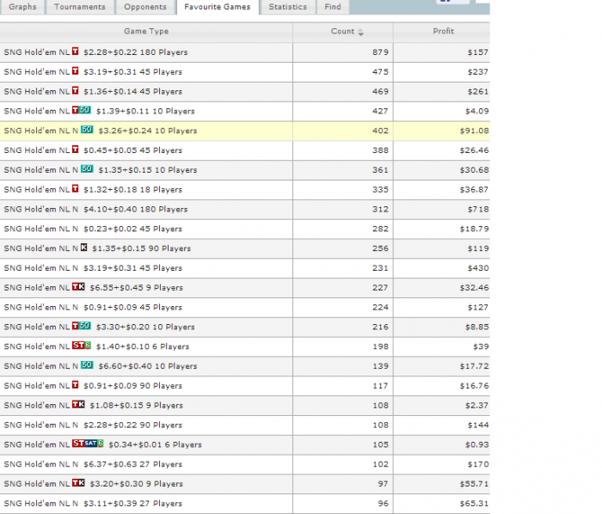Click turbo icon on $1.32+$0.18 18 Players row

[76, 188]
